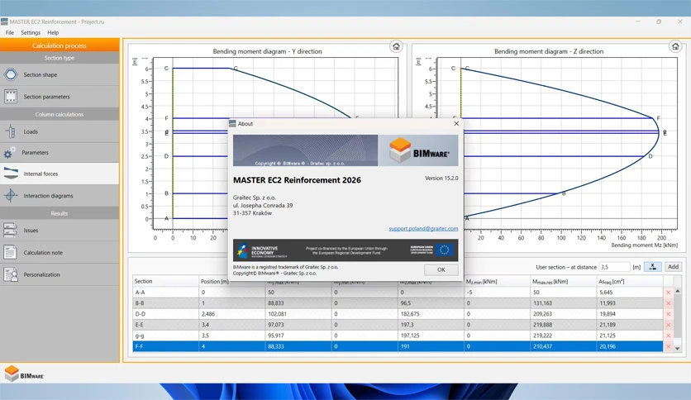Open the Settings menu

click(31, 32)
